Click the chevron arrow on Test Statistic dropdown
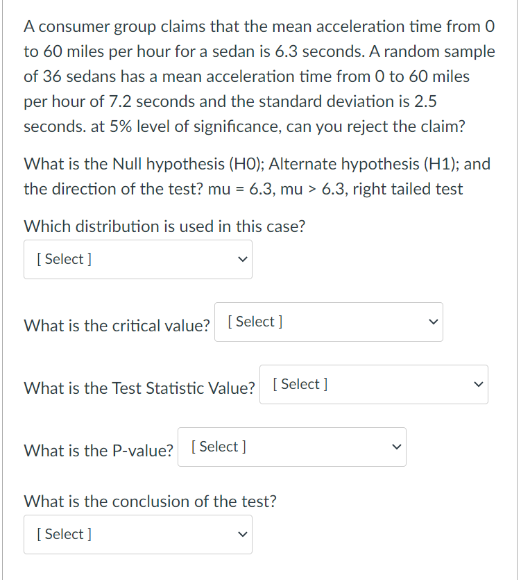This screenshot has width=521, height=580. [477, 385]
